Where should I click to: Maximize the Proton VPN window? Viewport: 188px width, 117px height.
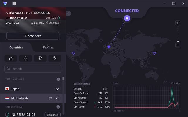click(x=174, y=4)
